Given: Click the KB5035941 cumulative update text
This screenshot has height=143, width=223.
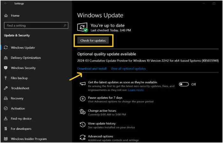Looking at the screenshot, I should point(148,61).
